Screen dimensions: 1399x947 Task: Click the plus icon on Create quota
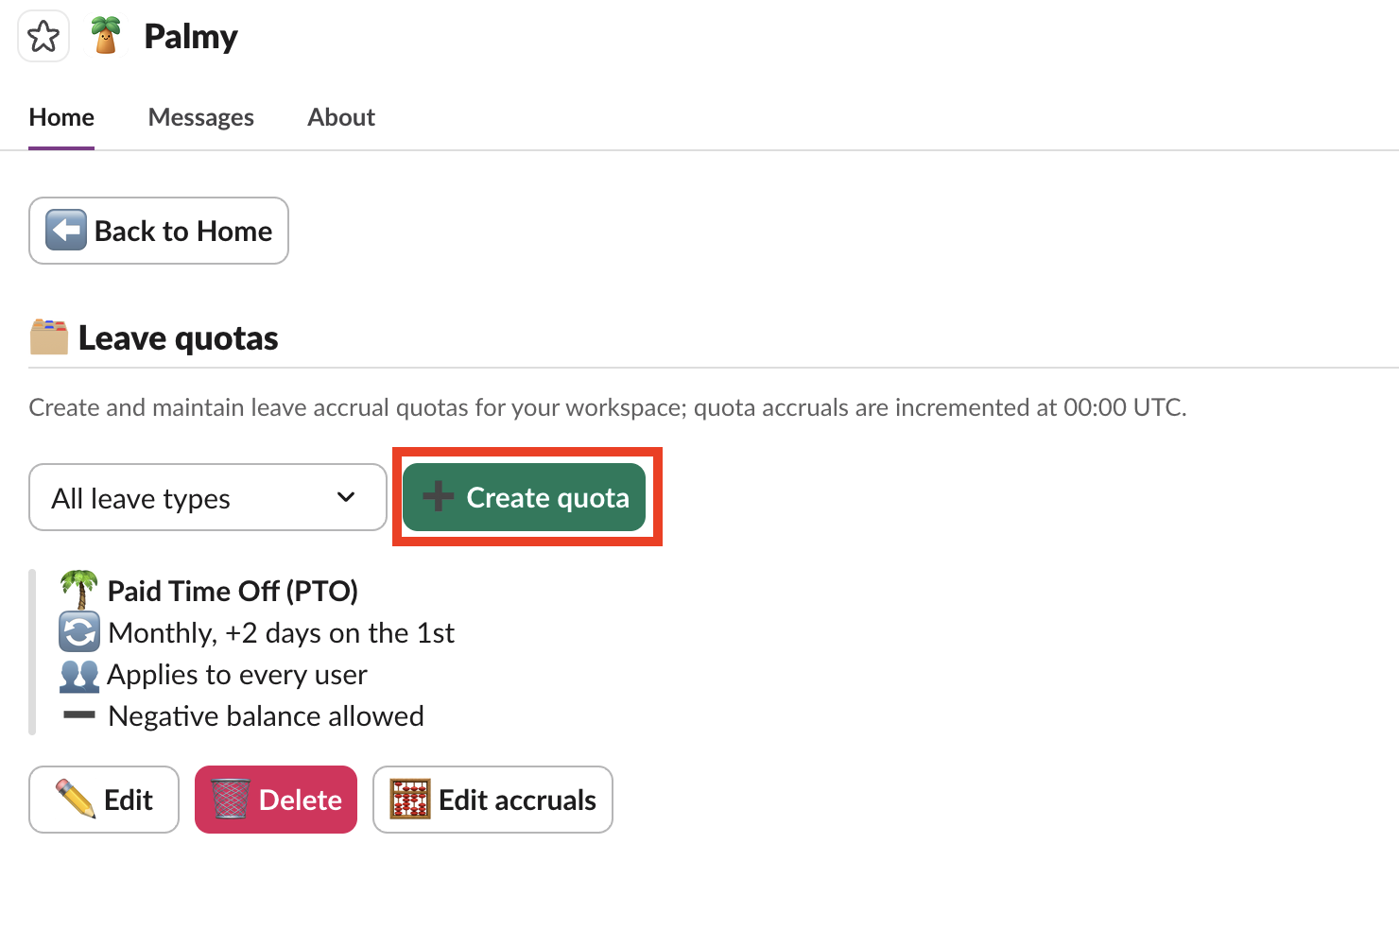[x=438, y=496]
